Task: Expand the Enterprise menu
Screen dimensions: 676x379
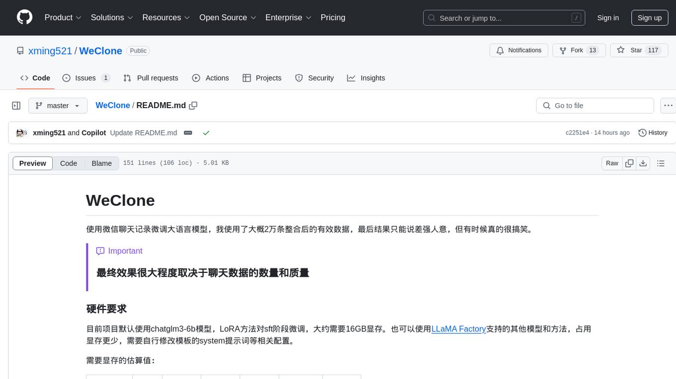Action: 288,17
